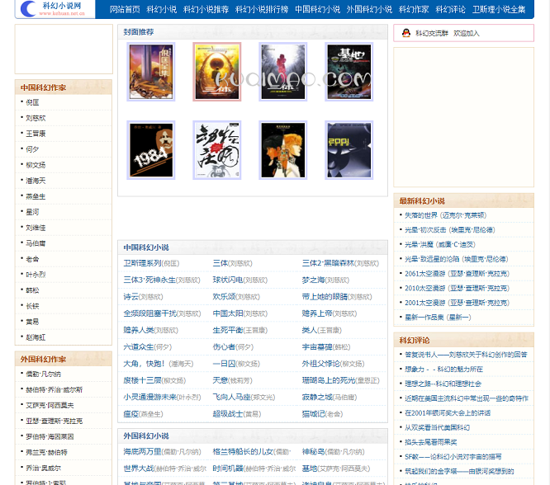Image resolution: width=550 pixels, height=485 pixels.
Task: Open foreign author 儒勒·凡尔纳
Action: [x=44, y=374]
